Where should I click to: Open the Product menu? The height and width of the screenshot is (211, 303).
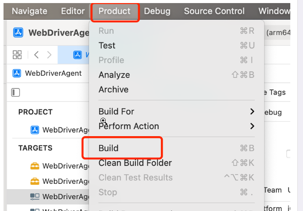[114, 11]
